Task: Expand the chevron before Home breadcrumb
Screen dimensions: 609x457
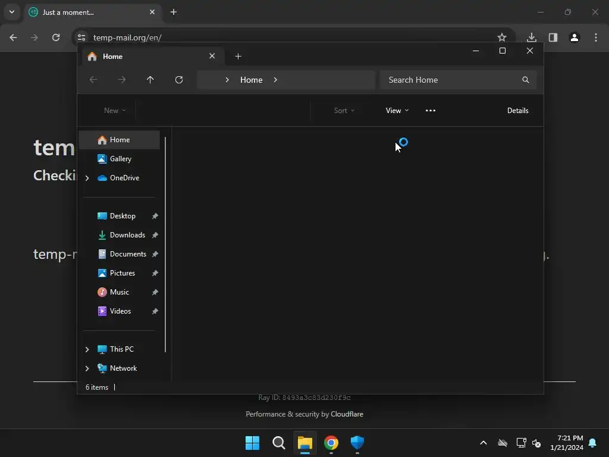Action: point(227,80)
